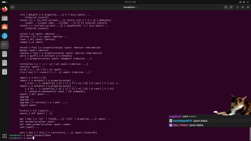
Task: Click the calico cat overlay image
Action: [x=232, y=105]
